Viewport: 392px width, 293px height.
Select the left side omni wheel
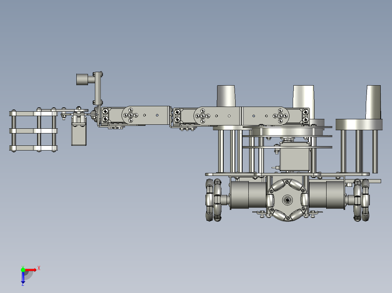click(x=213, y=200)
